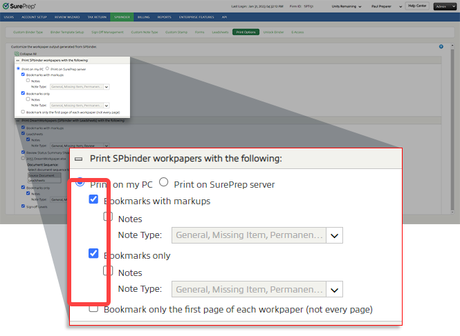The image size is (460, 336).
Task: Open the Leadsheets tab
Action: click(219, 32)
